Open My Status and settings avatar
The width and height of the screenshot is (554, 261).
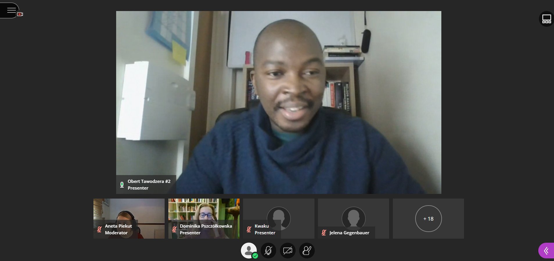(249, 250)
